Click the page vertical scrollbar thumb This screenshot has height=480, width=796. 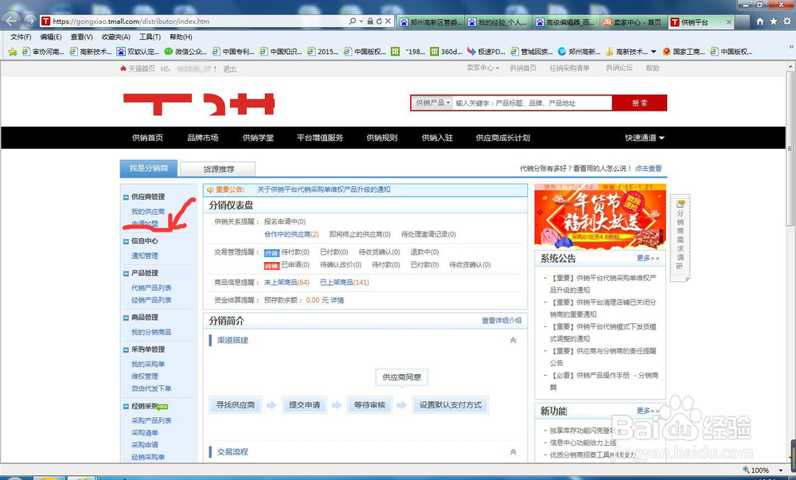790,147
